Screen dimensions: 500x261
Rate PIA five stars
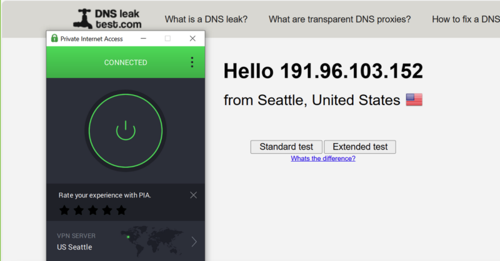point(121,210)
